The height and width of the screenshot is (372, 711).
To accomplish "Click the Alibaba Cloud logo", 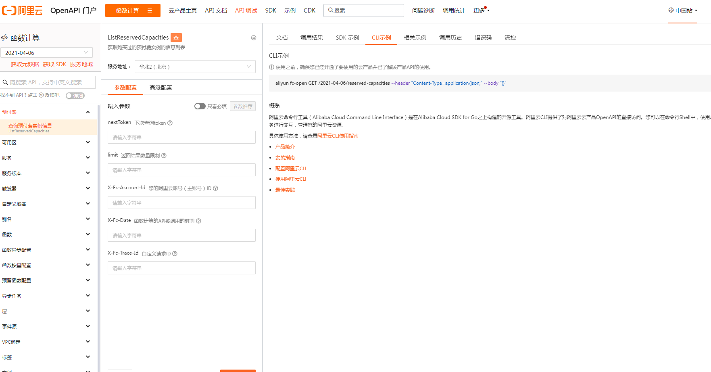I will [22, 10].
